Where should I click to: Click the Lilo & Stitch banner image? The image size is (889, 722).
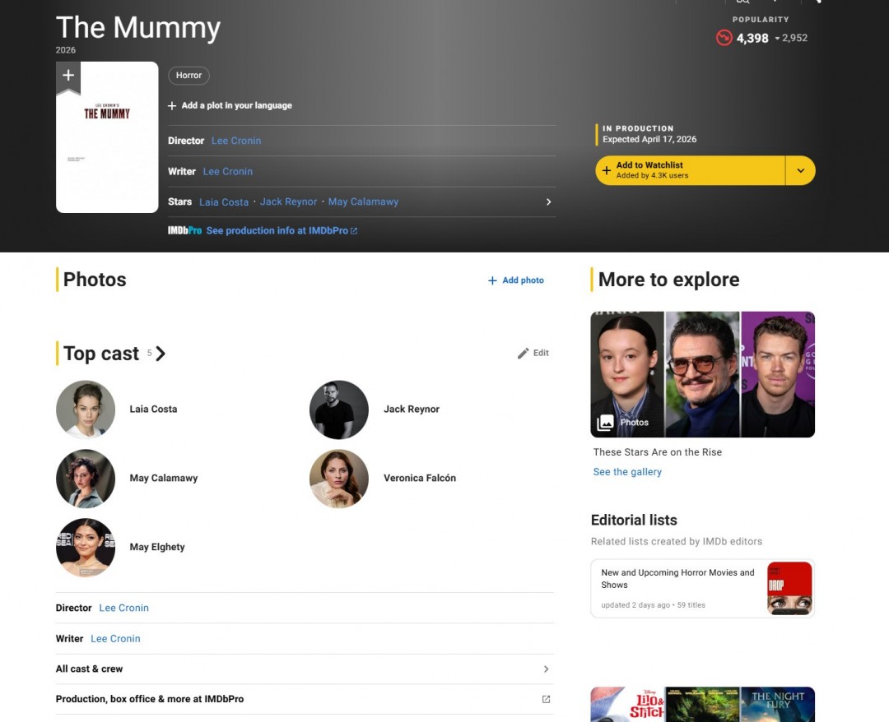pos(627,705)
